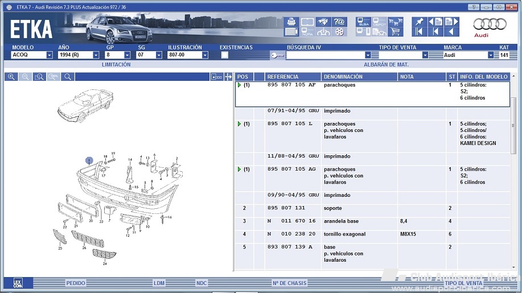The height and width of the screenshot is (293, 522).
Task: Click the printer icon in the header toolbar
Action: click(x=291, y=22)
